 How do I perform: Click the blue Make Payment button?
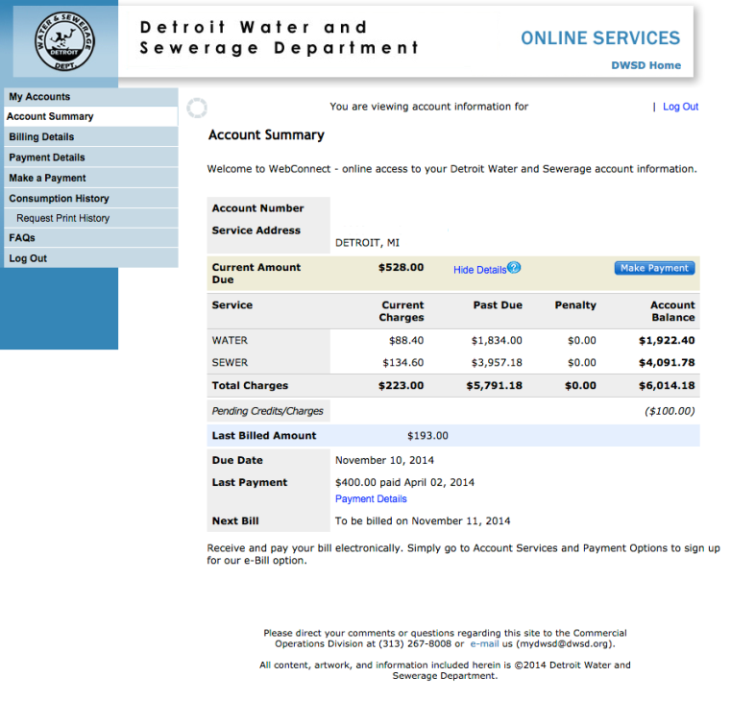(x=654, y=268)
